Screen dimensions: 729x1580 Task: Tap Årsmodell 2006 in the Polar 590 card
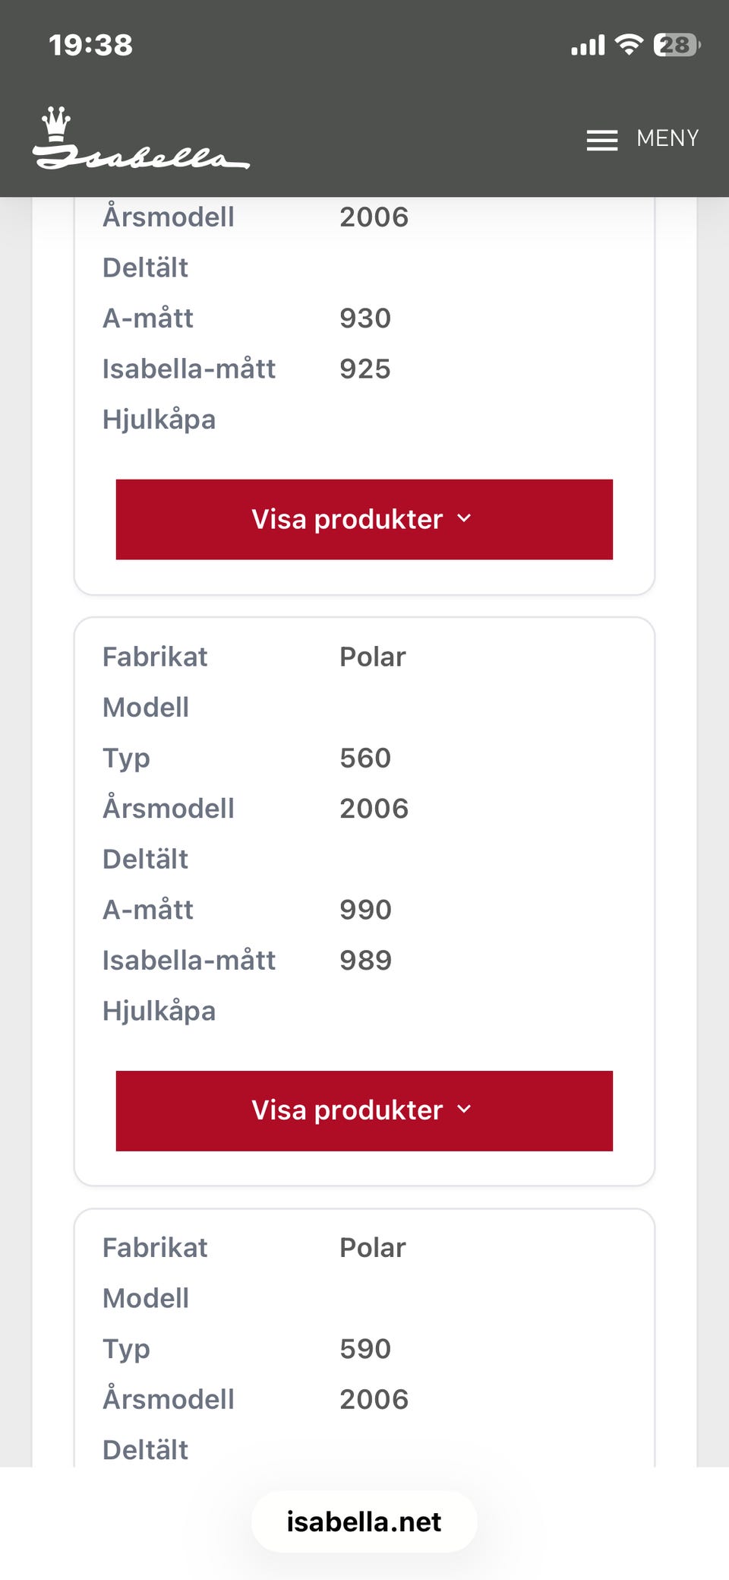pyautogui.click(x=374, y=1399)
